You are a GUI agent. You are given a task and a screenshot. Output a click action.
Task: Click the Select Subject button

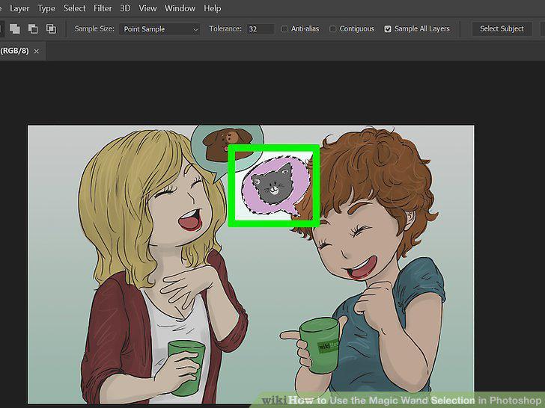click(x=502, y=29)
